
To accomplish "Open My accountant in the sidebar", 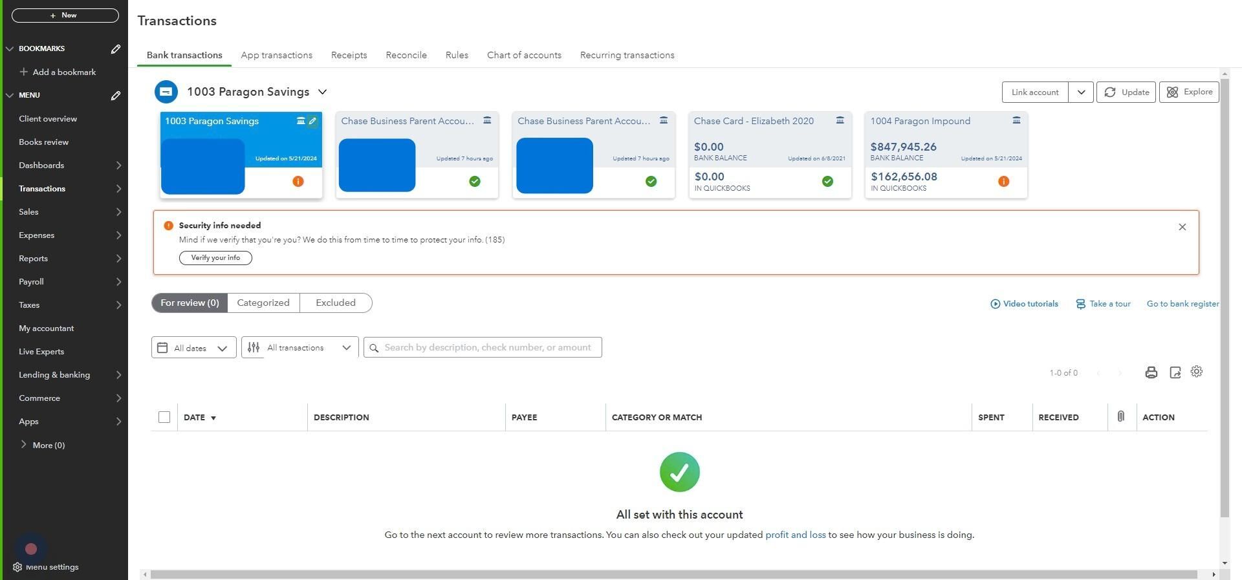I will (47, 328).
